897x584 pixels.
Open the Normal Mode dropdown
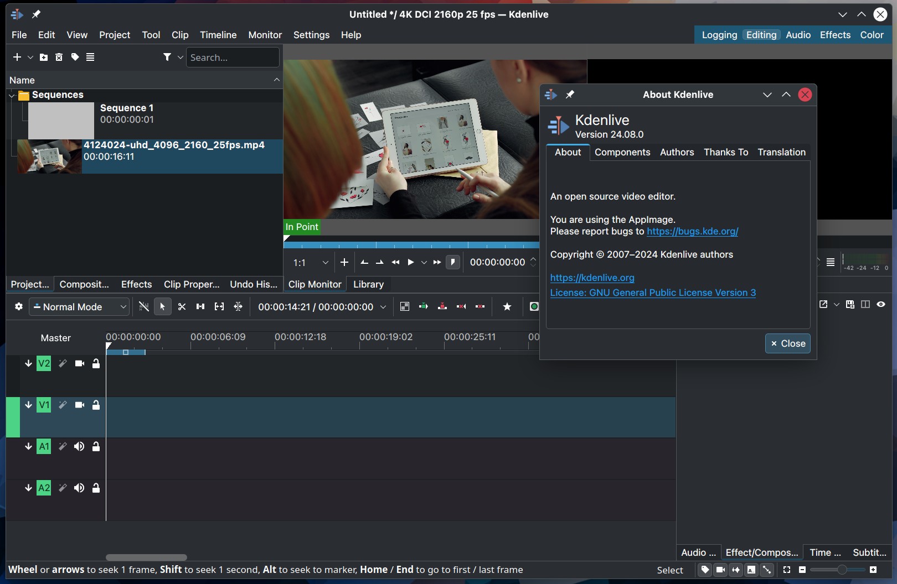click(x=80, y=306)
